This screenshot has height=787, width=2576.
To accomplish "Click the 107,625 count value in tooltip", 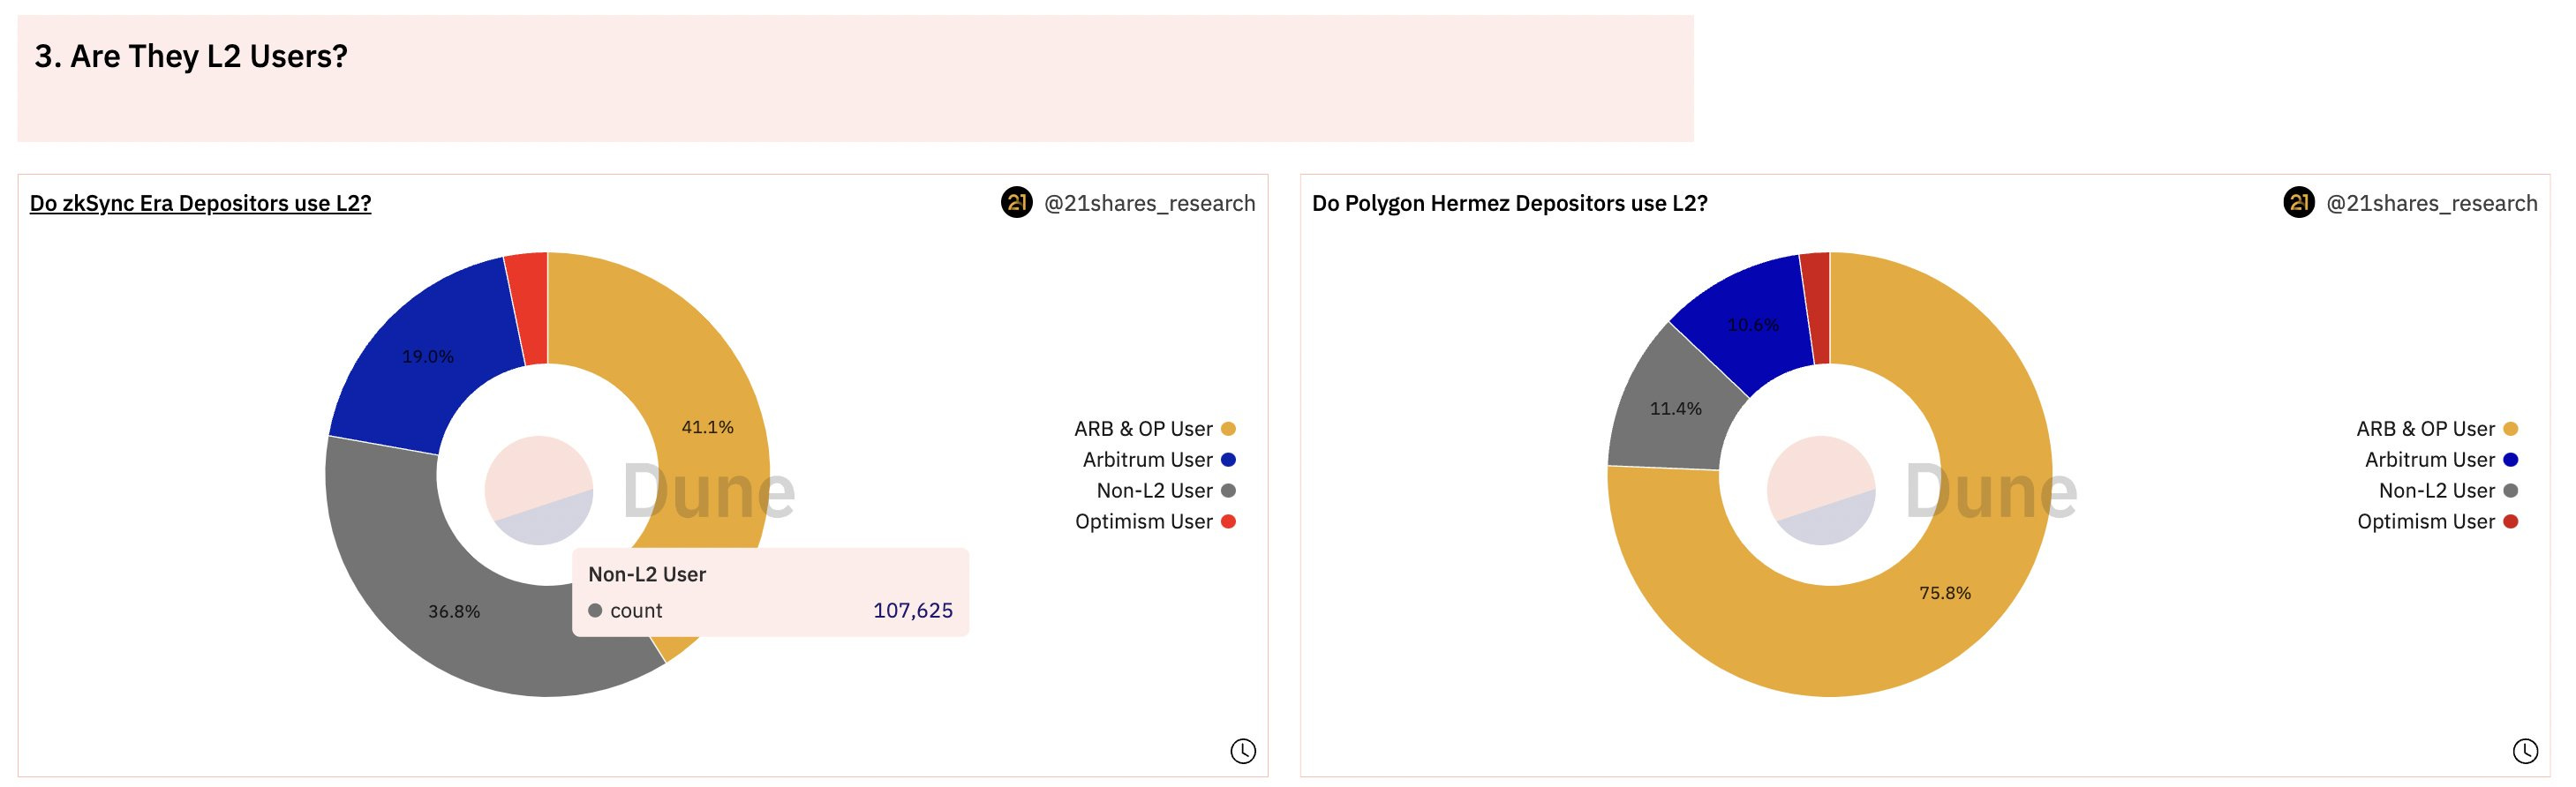I will click(x=912, y=610).
